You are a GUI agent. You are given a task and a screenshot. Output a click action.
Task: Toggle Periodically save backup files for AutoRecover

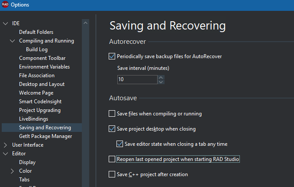[112, 56]
